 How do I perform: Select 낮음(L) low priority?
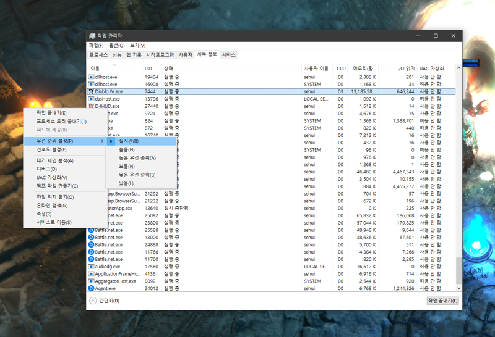(x=142, y=183)
